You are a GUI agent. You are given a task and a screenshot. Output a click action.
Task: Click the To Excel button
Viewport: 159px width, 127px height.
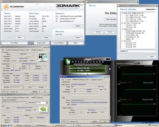coord(110,32)
